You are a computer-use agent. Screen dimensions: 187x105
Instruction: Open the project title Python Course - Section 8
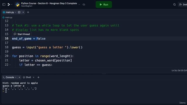point(49,3)
